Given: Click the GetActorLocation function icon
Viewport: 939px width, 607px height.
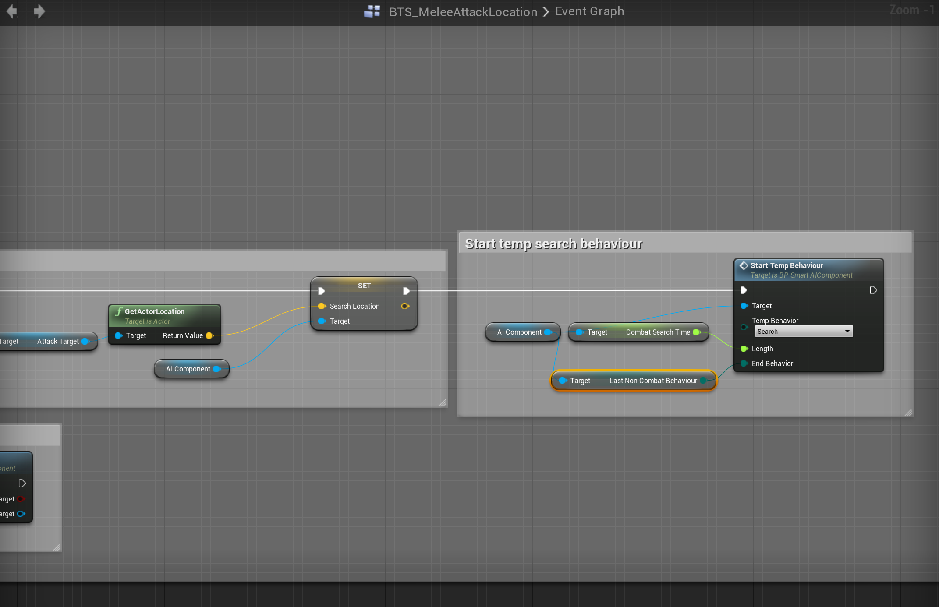Looking at the screenshot, I should [x=118, y=311].
